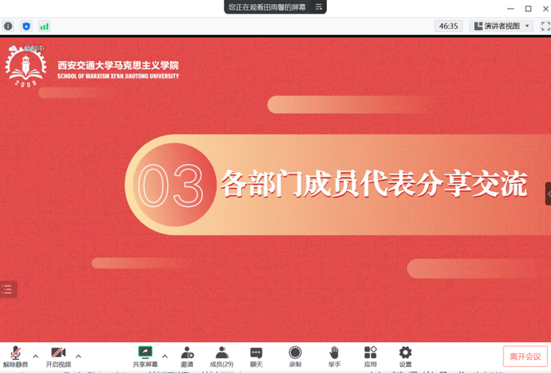Expand video options arrow beside 开启视频
Screen dimensions: 551x373
78,356
